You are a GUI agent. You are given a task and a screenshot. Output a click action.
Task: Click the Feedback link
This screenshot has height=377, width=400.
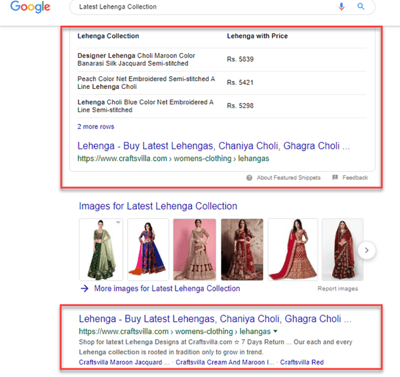355,178
